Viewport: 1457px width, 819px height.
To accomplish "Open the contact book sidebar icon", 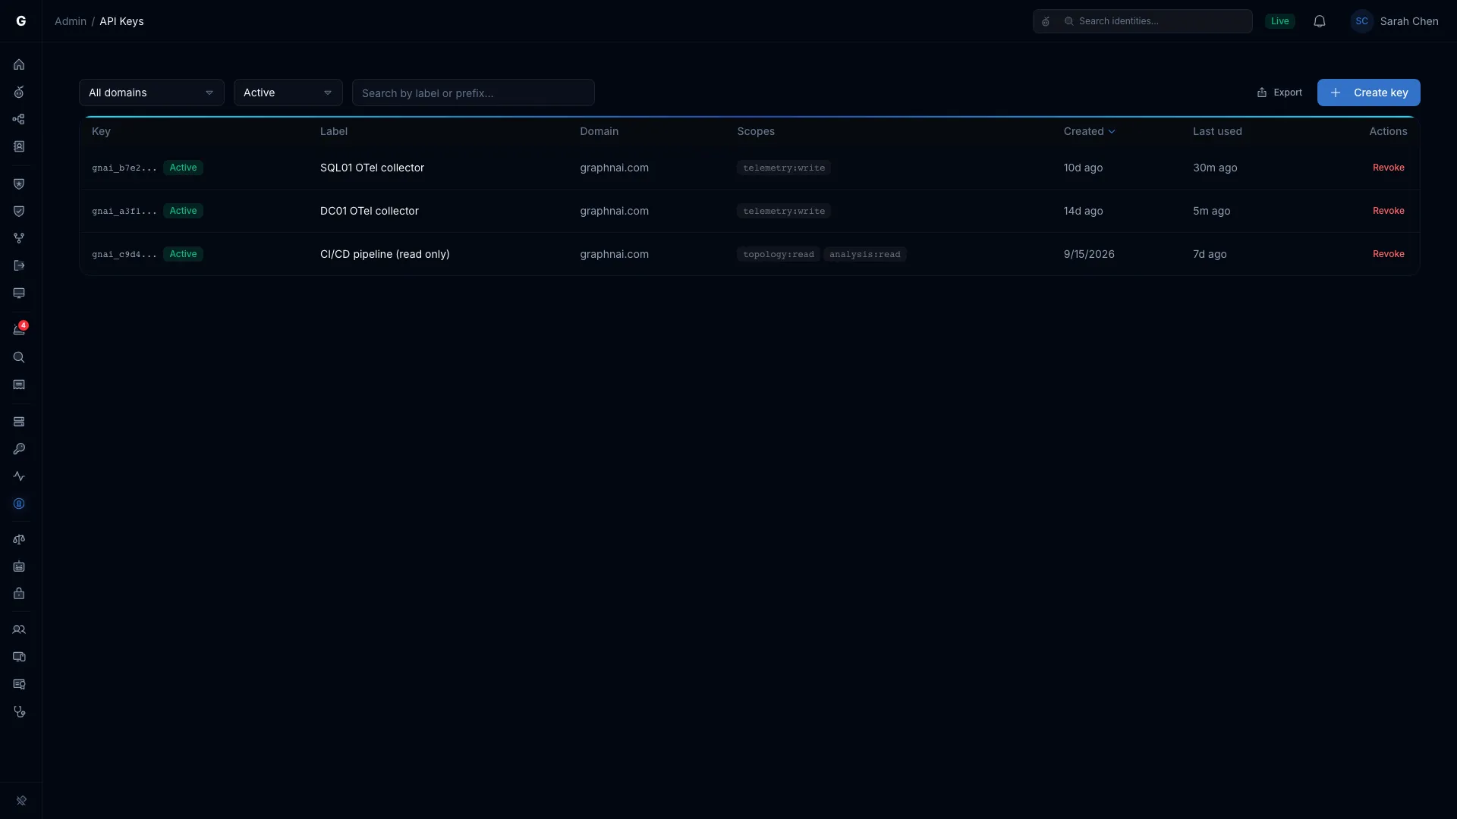I will click(x=19, y=146).
